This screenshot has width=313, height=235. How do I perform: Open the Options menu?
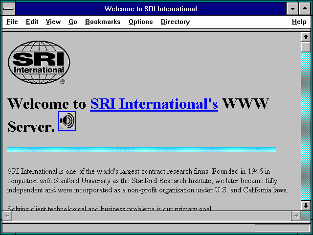coord(141,22)
